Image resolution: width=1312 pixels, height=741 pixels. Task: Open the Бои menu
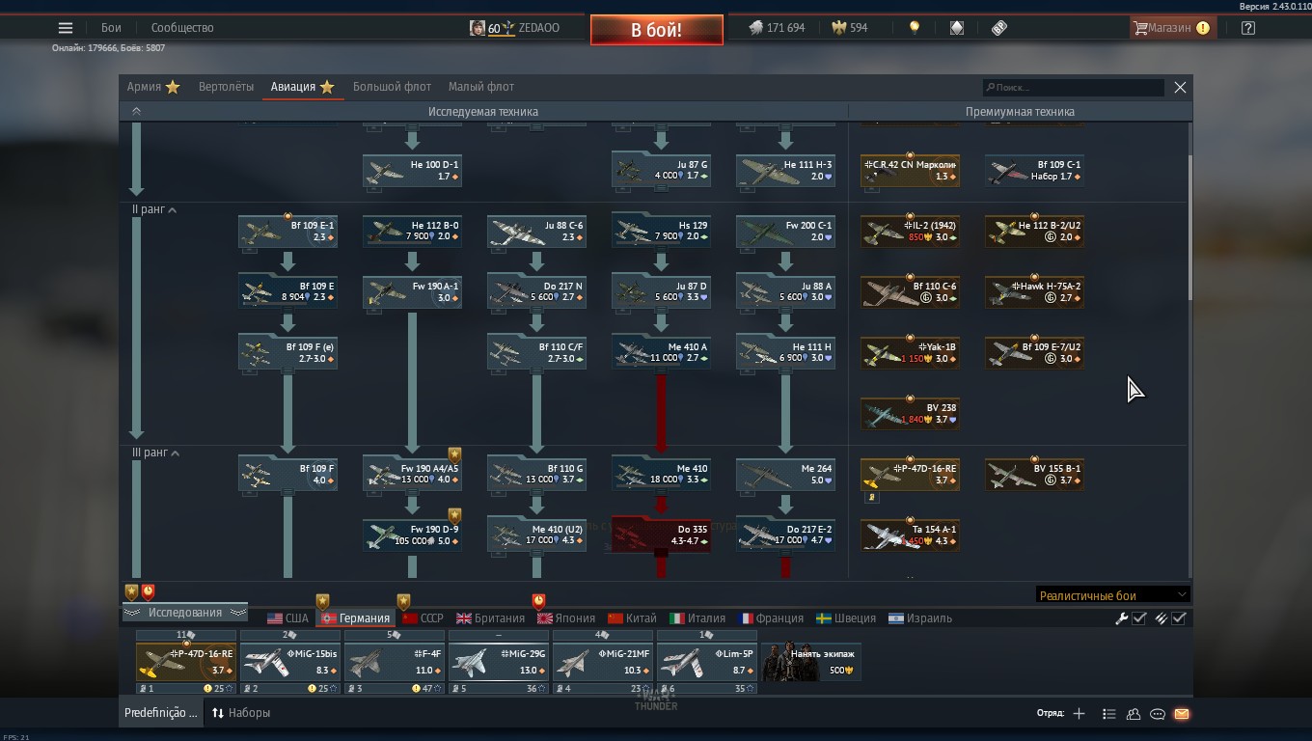pyautogui.click(x=112, y=28)
